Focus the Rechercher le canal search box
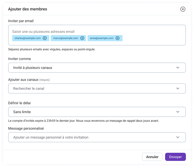The height and width of the screenshot is (167, 194). point(91,88)
